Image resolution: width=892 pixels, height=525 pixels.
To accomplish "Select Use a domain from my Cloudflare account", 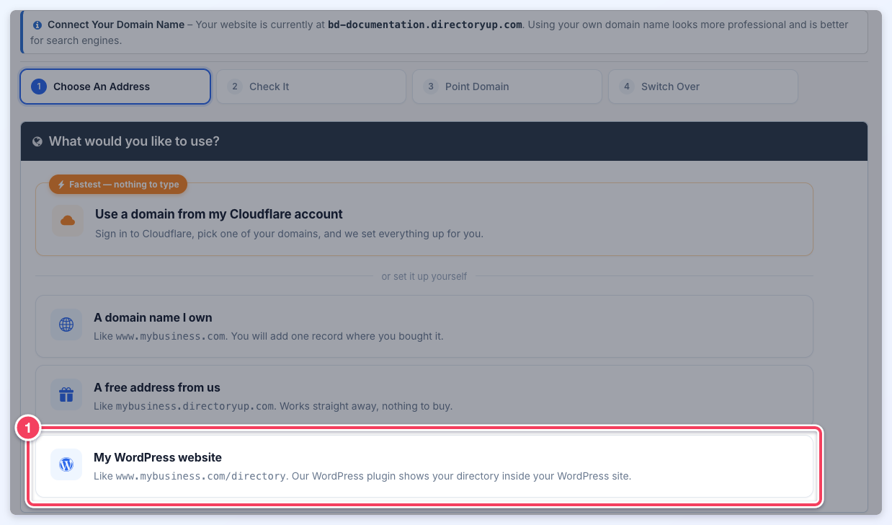I will pos(424,219).
